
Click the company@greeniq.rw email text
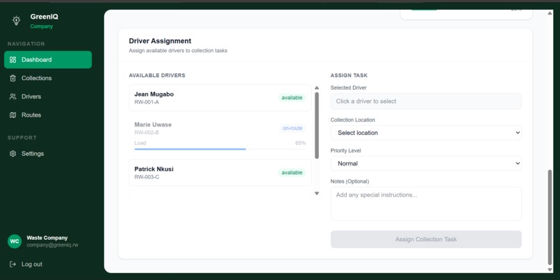click(x=53, y=245)
